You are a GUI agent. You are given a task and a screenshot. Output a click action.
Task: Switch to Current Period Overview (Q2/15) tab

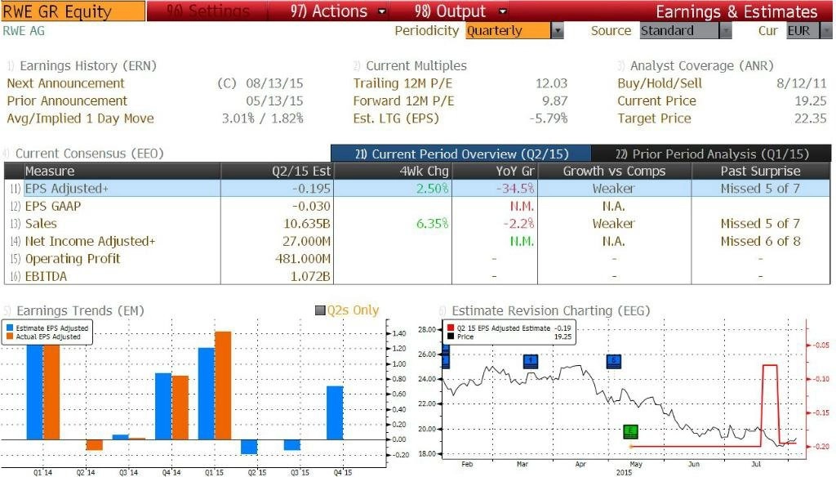tap(461, 154)
